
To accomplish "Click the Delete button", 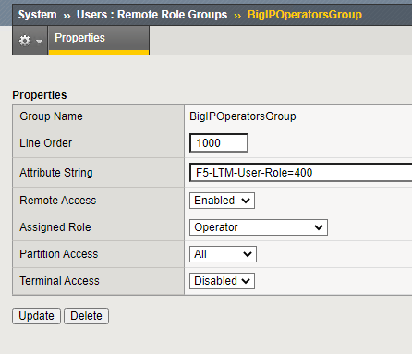I will pos(86,316).
